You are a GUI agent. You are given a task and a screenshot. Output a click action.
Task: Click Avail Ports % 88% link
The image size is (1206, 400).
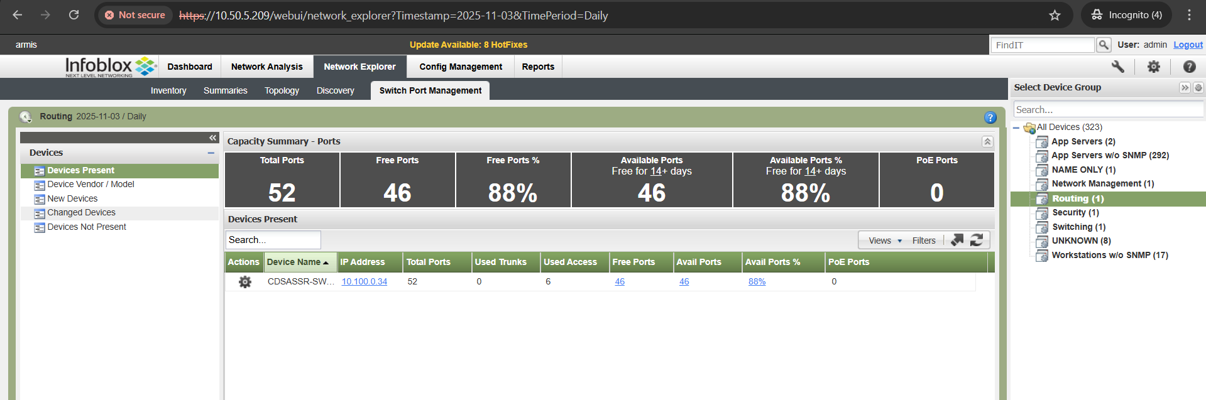pyautogui.click(x=757, y=281)
